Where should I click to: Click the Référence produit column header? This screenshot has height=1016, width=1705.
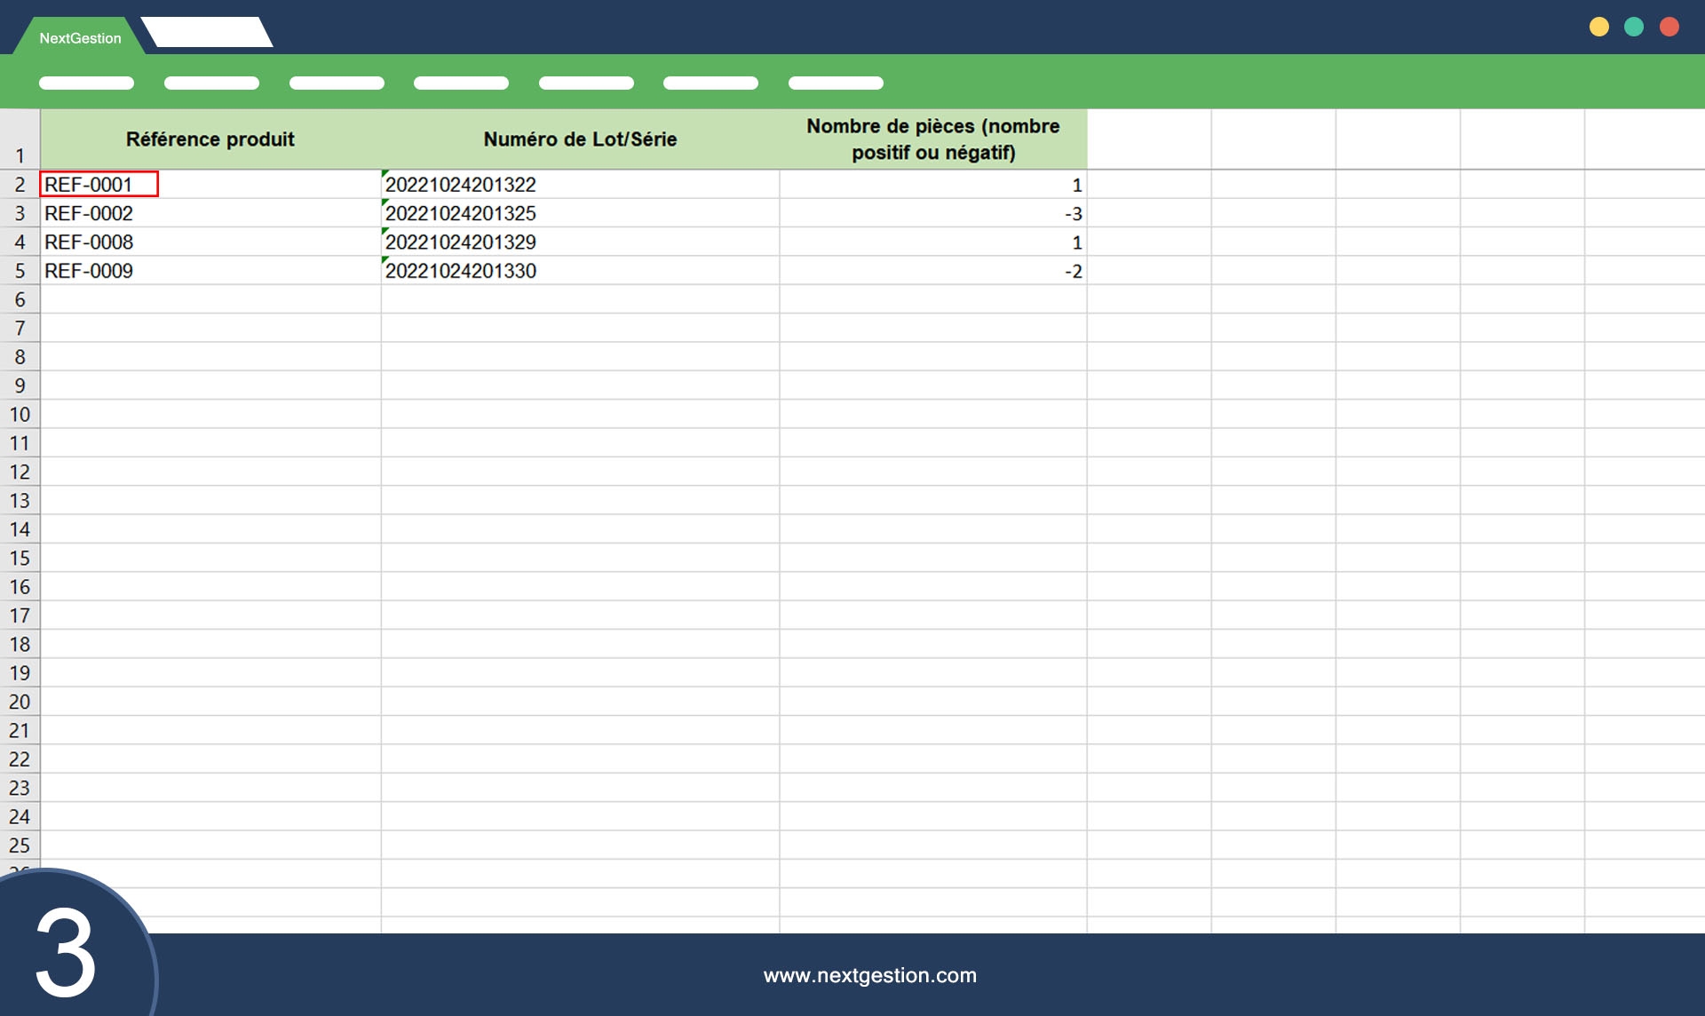click(210, 139)
